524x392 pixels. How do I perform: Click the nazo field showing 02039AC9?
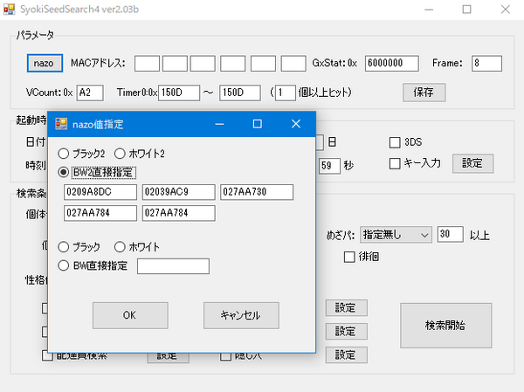(178, 192)
